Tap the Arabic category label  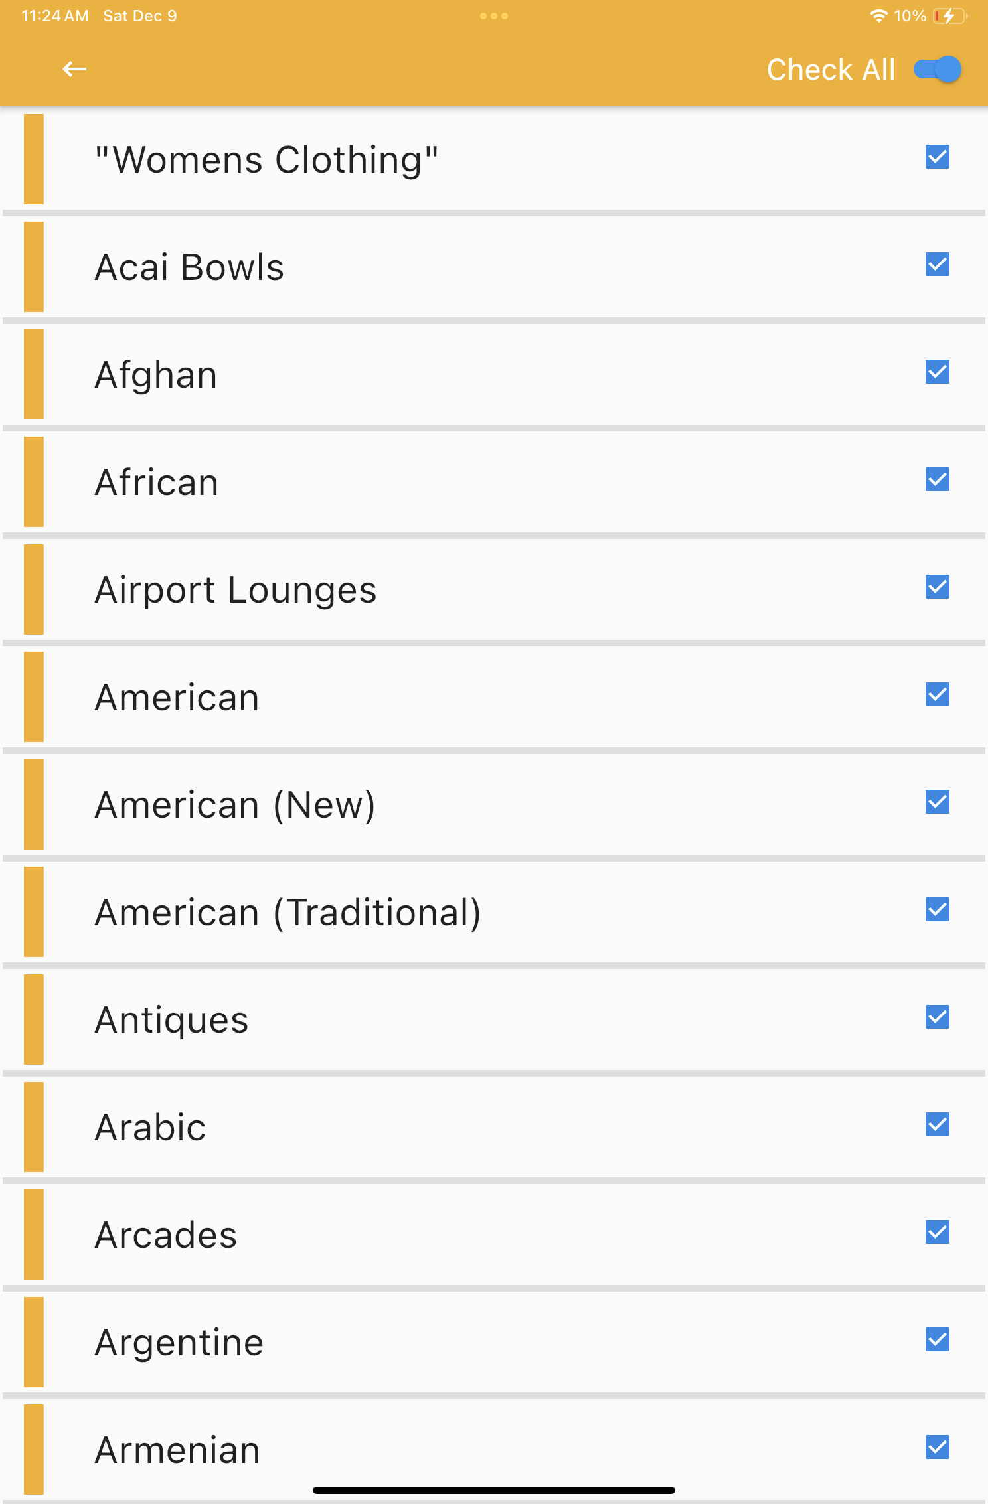pyautogui.click(x=151, y=1128)
